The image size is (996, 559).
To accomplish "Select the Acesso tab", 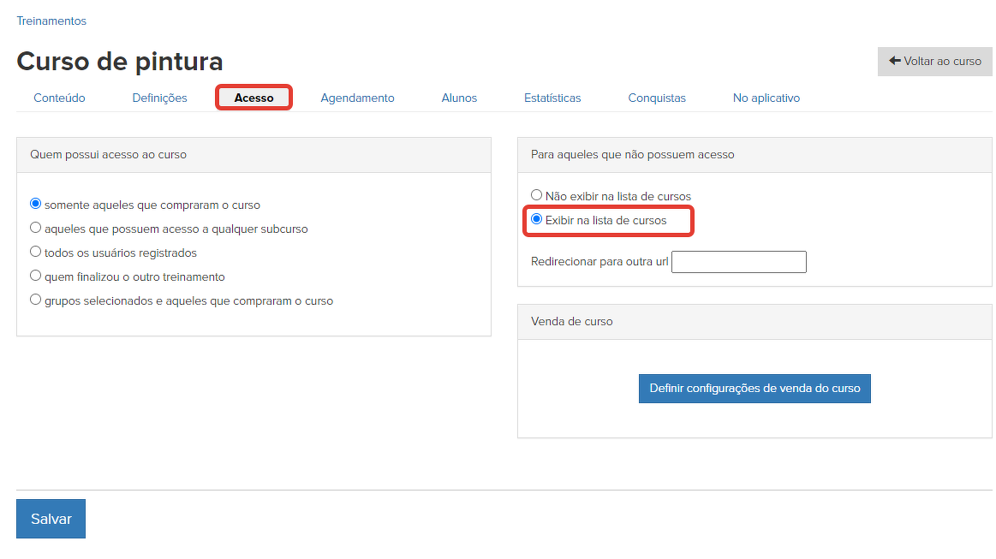I will click(x=253, y=98).
